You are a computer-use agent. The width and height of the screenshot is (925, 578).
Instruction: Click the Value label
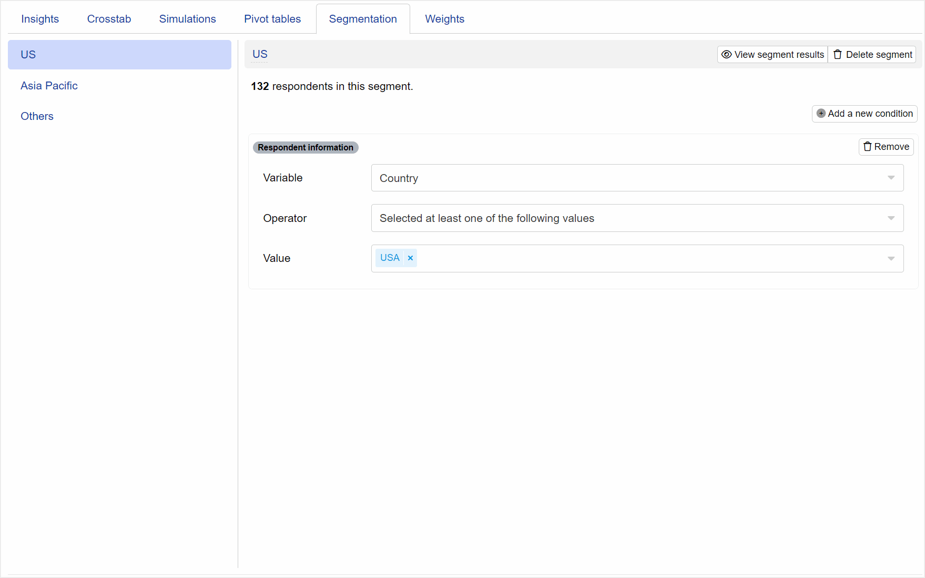coord(277,258)
